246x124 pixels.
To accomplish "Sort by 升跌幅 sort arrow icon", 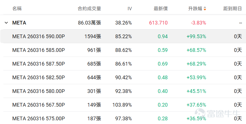I will [205, 9].
